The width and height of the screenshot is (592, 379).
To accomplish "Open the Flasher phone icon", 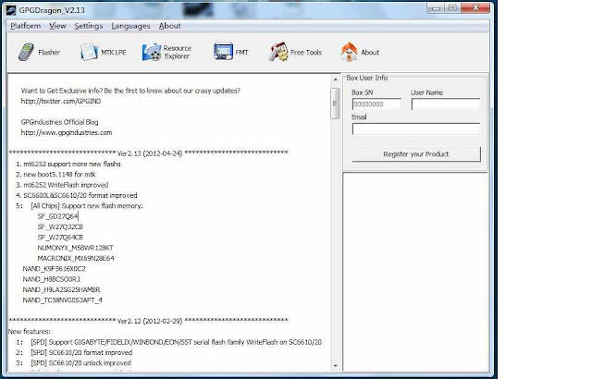I will (x=26, y=52).
